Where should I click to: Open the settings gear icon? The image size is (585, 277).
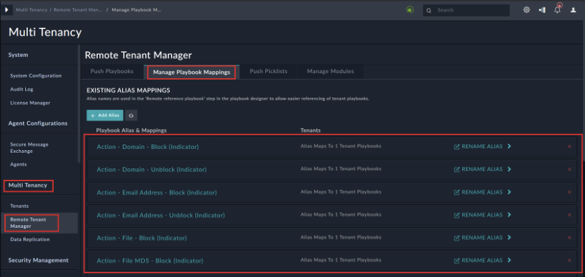pos(526,10)
